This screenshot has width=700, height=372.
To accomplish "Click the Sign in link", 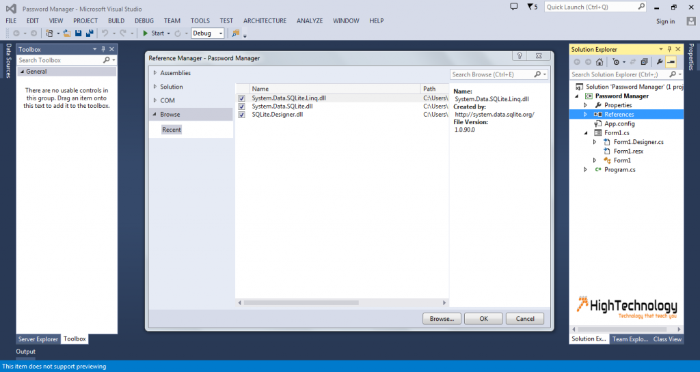I will tap(665, 21).
